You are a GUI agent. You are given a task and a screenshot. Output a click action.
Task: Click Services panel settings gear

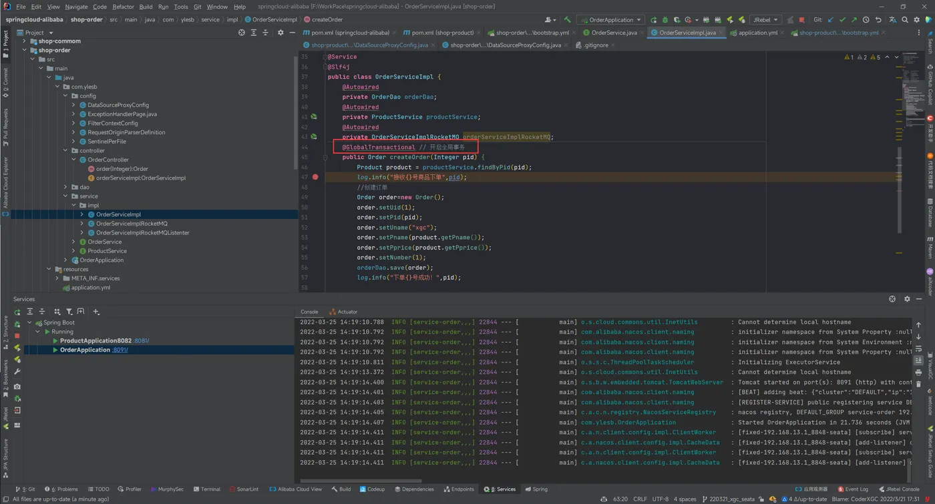point(907,299)
